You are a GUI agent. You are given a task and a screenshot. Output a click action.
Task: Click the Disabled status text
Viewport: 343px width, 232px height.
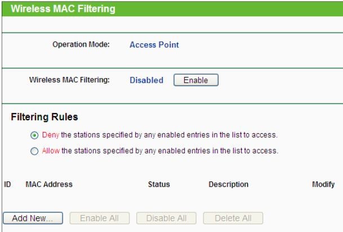(x=146, y=80)
